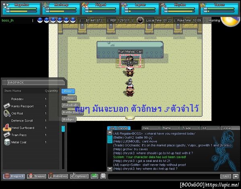This screenshot has height=189, width=241.
Task: Switch to the Help chat tab
Action: [150, 128]
